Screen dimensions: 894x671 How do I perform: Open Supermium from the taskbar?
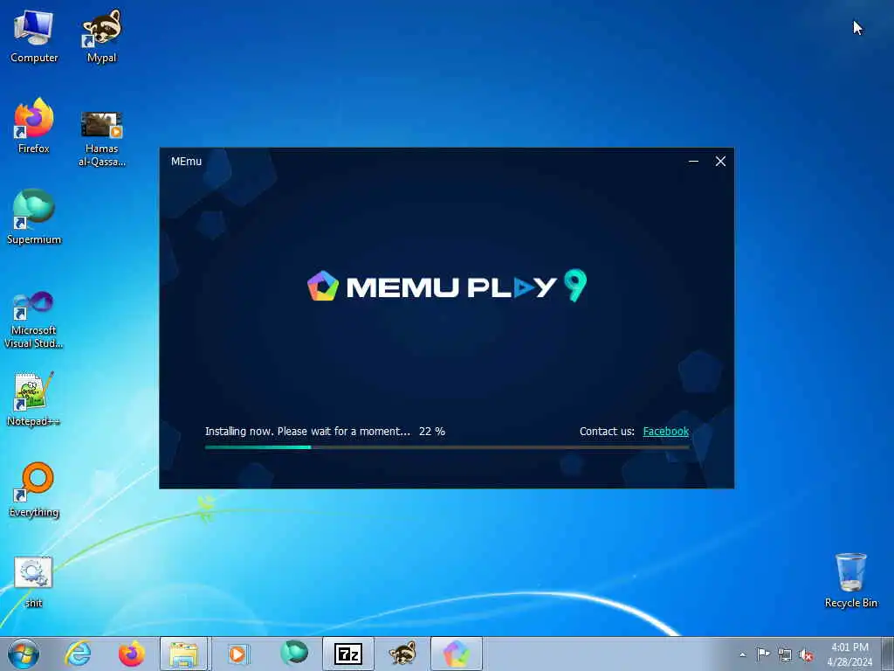click(293, 654)
